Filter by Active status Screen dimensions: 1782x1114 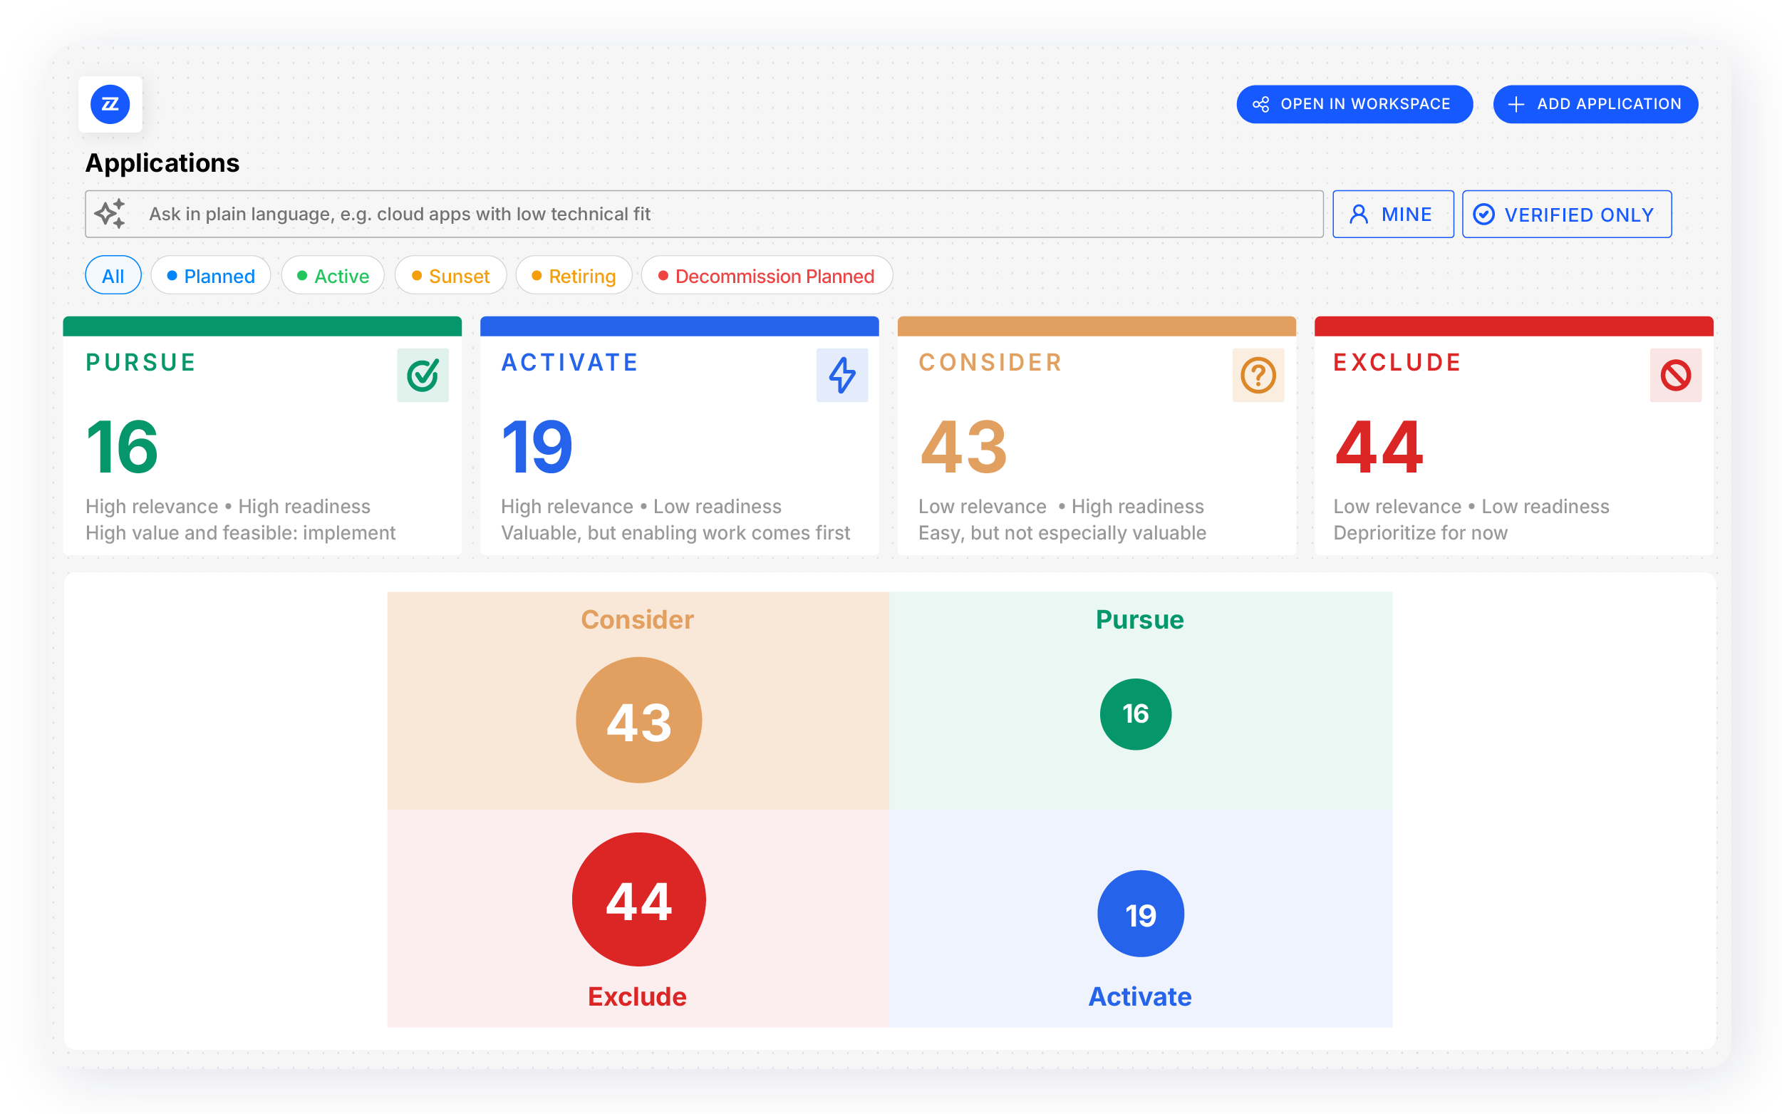[x=333, y=276]
